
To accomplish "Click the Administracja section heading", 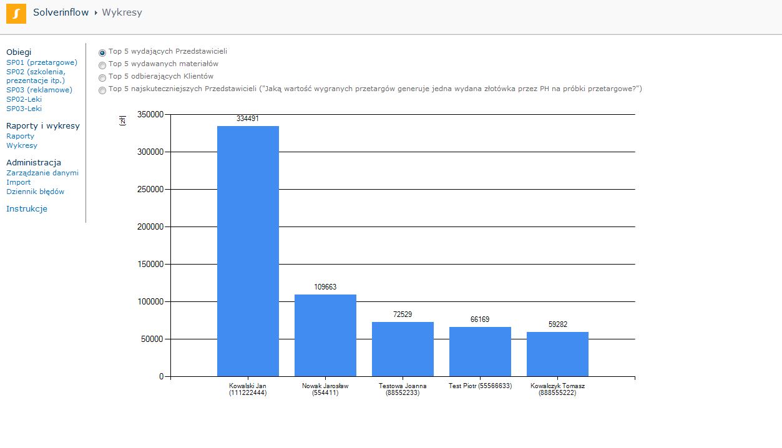I will click(34, 163).
